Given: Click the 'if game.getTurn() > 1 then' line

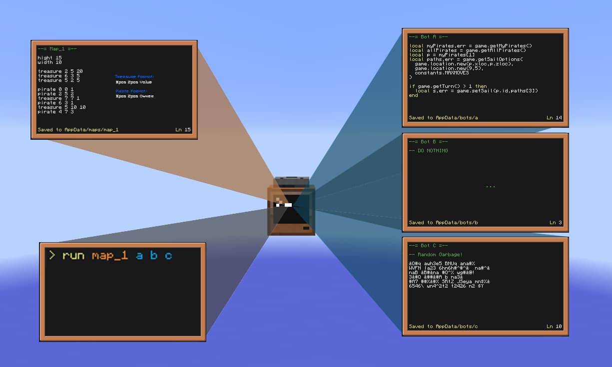Looking at the screenshot, I should point(448,86).
